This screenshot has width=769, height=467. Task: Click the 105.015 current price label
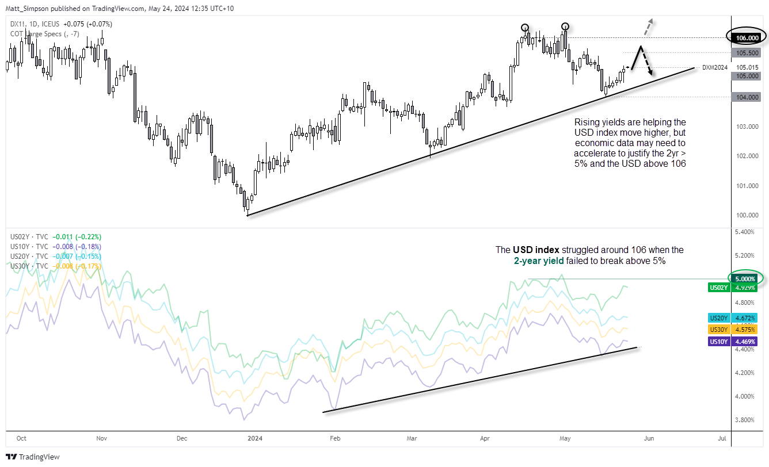pos(747,68)
